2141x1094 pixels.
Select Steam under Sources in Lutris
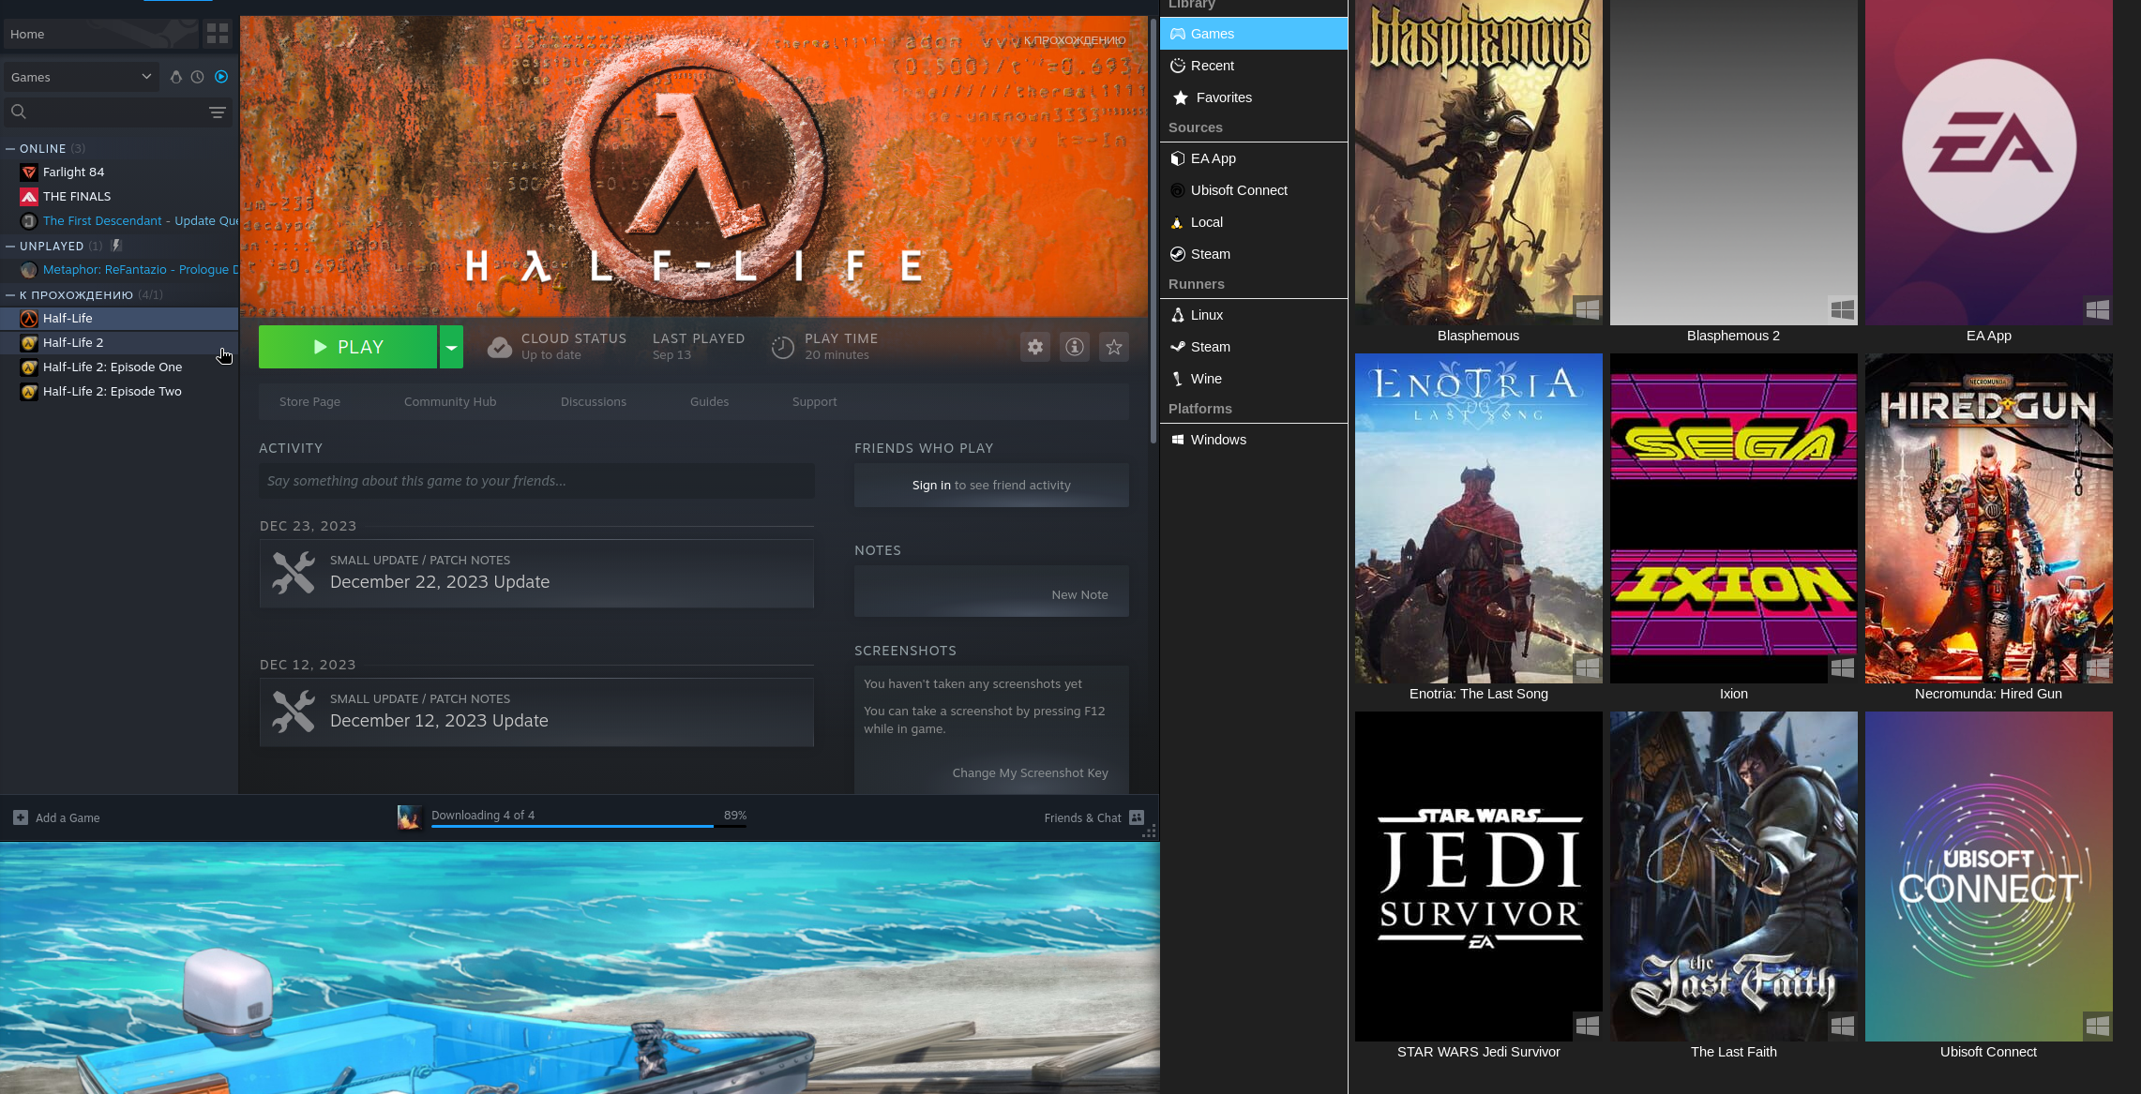(1254, 254)
